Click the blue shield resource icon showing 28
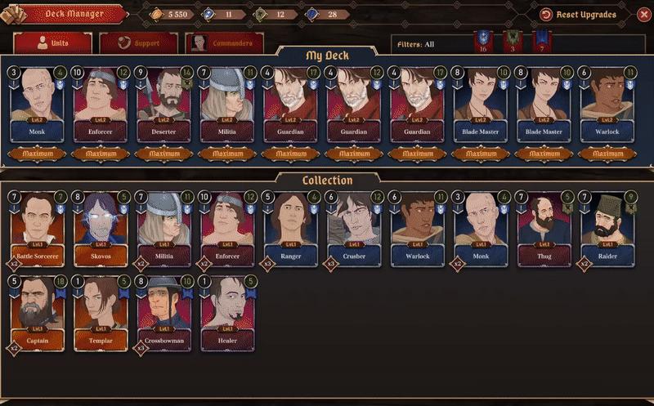This screenshot has width=654, height=406. click(x=311, y=14)
